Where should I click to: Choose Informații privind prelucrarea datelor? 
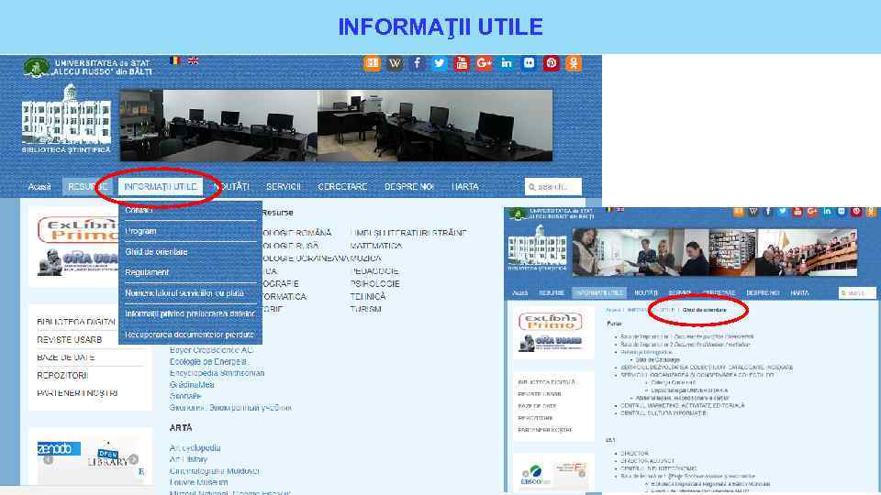[x=190, y=313]
